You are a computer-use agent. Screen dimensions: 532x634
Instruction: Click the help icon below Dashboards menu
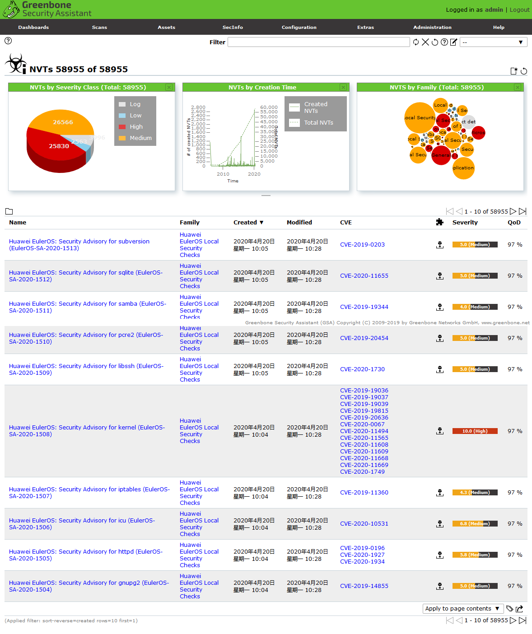click(x=8, y=41)
